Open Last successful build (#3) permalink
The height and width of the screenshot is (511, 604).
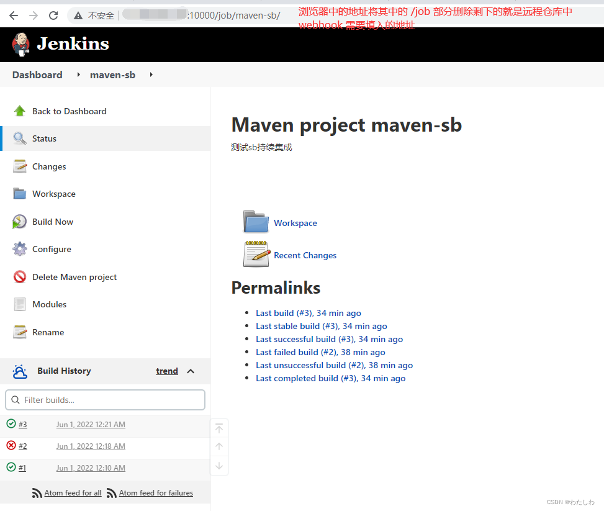click(x=330, y=339)
